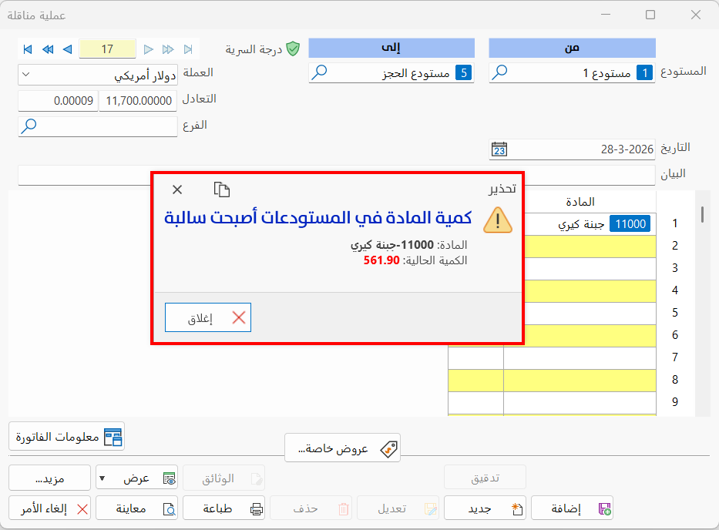Screen dimensions: 719x530
Task: Click the إلى destination header
Action: tap(391, 48)
